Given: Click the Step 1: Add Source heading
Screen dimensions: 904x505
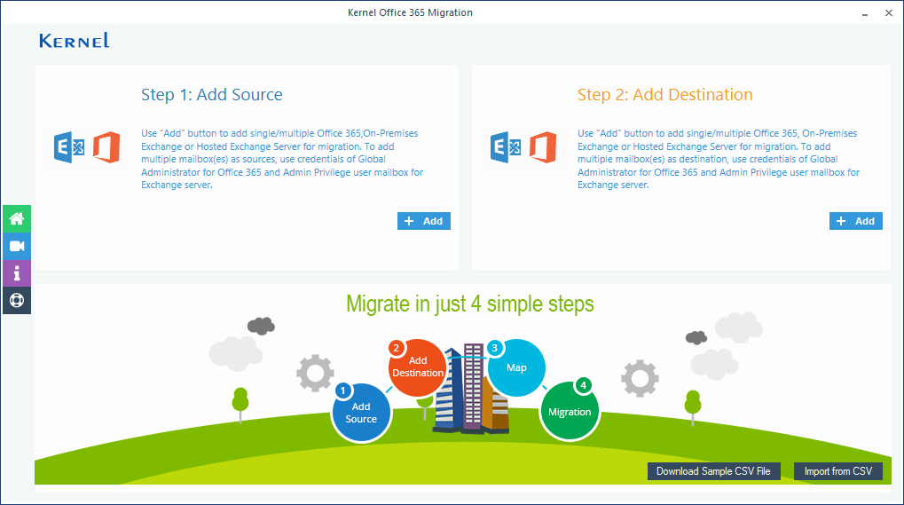Looking at the screenshot, I should [x=211, y=95].
